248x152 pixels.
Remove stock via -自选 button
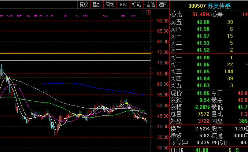point(149,4)
